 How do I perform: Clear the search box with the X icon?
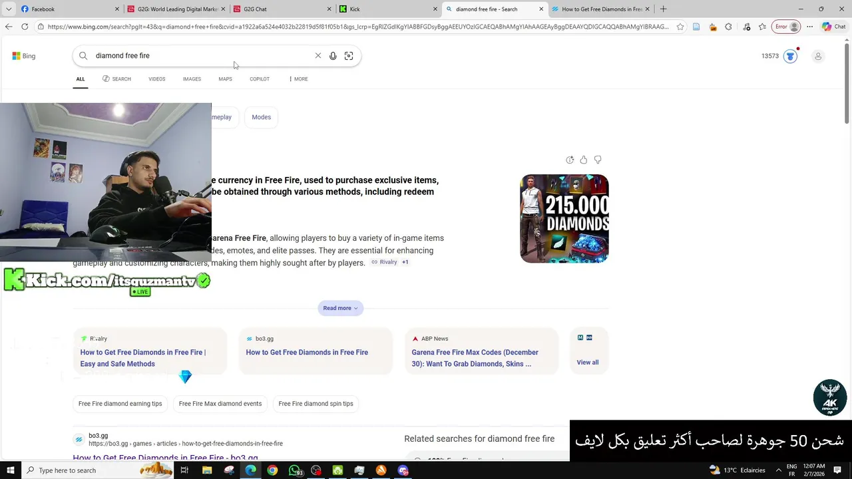(318, 56)
